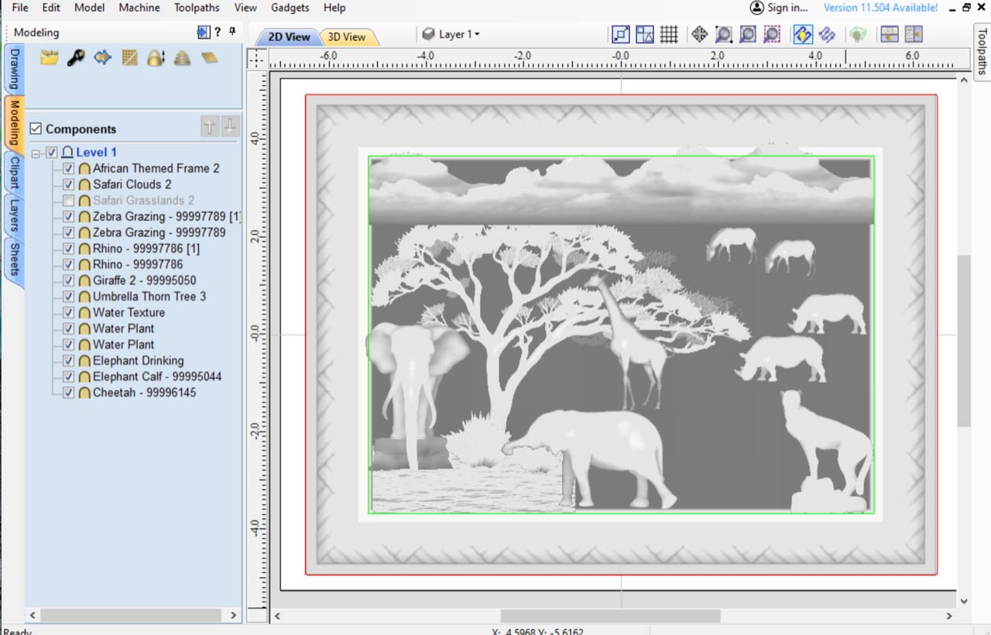The width and height of the screenshot is (991, 635).
Task: Uncheck Umbrella Thorn Tree 3 checkbox
Action: tap(68, 297)
